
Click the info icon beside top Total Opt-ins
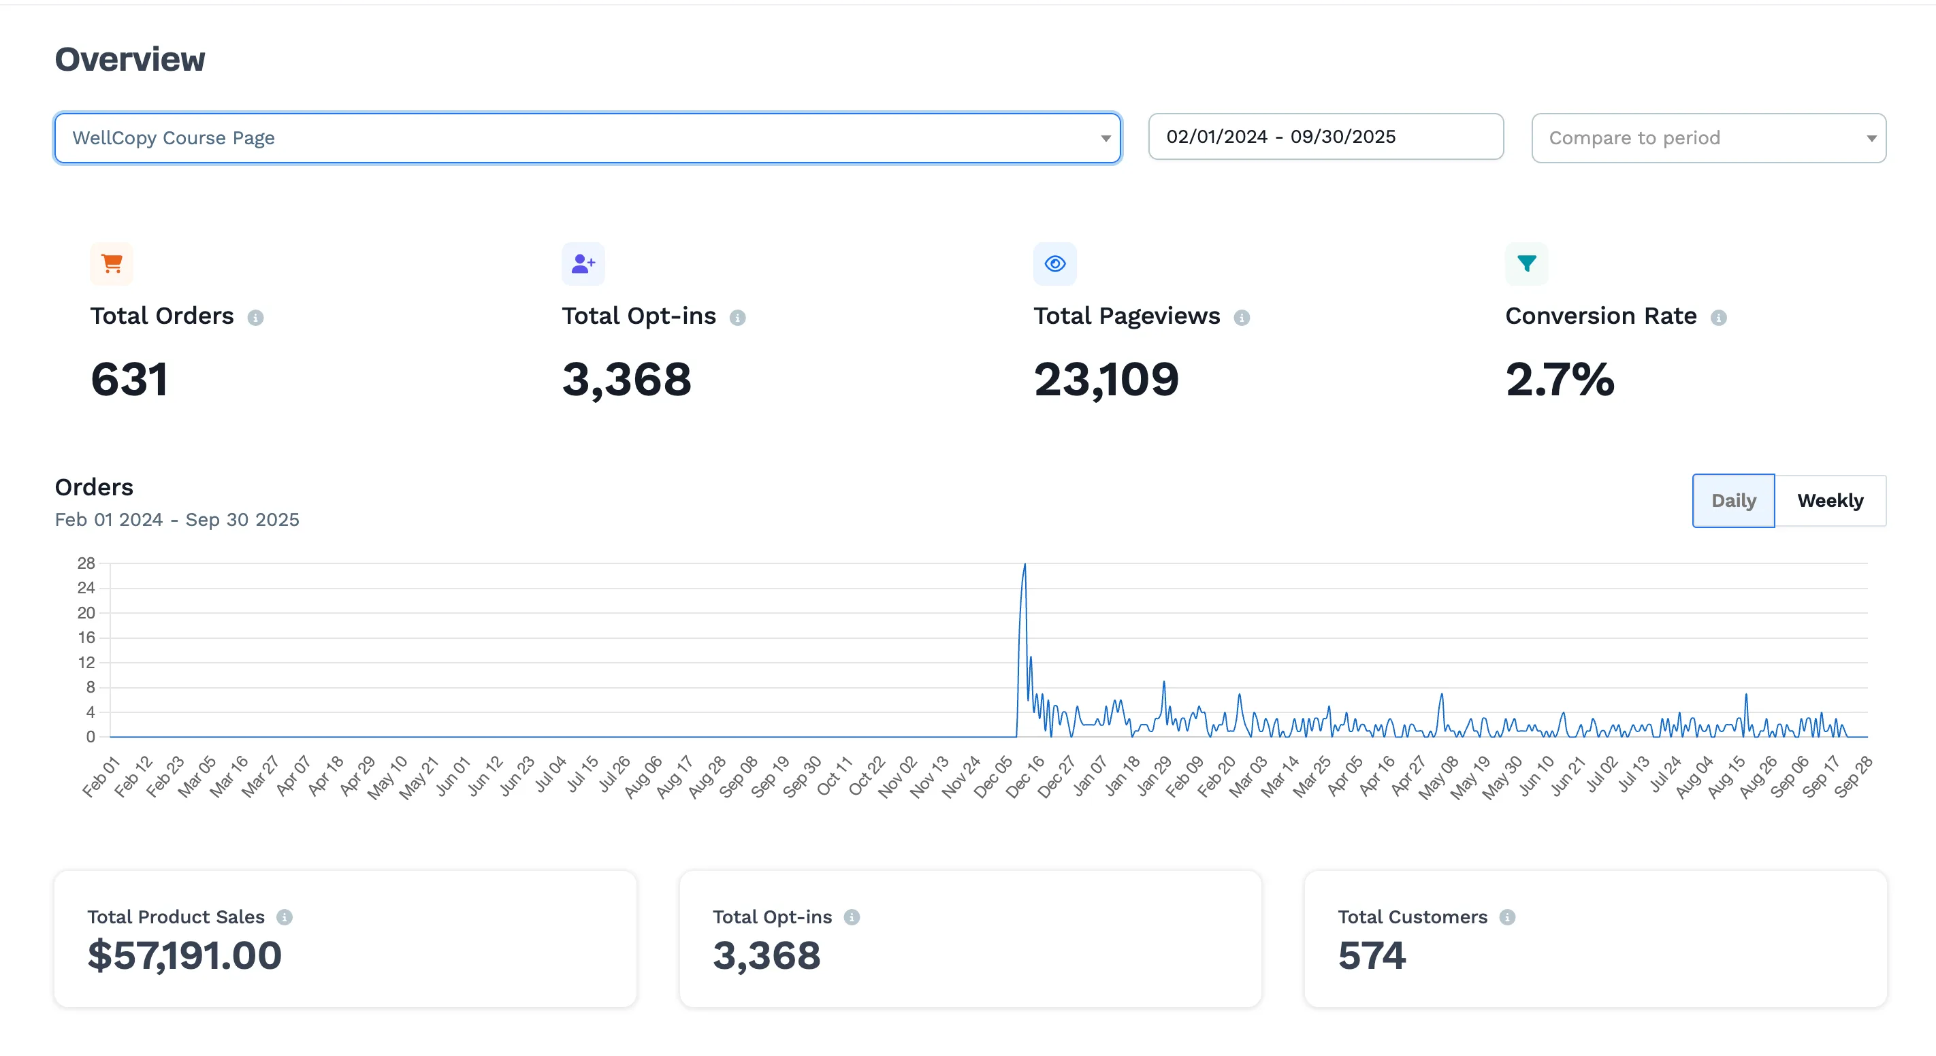[x=737, y=318]
